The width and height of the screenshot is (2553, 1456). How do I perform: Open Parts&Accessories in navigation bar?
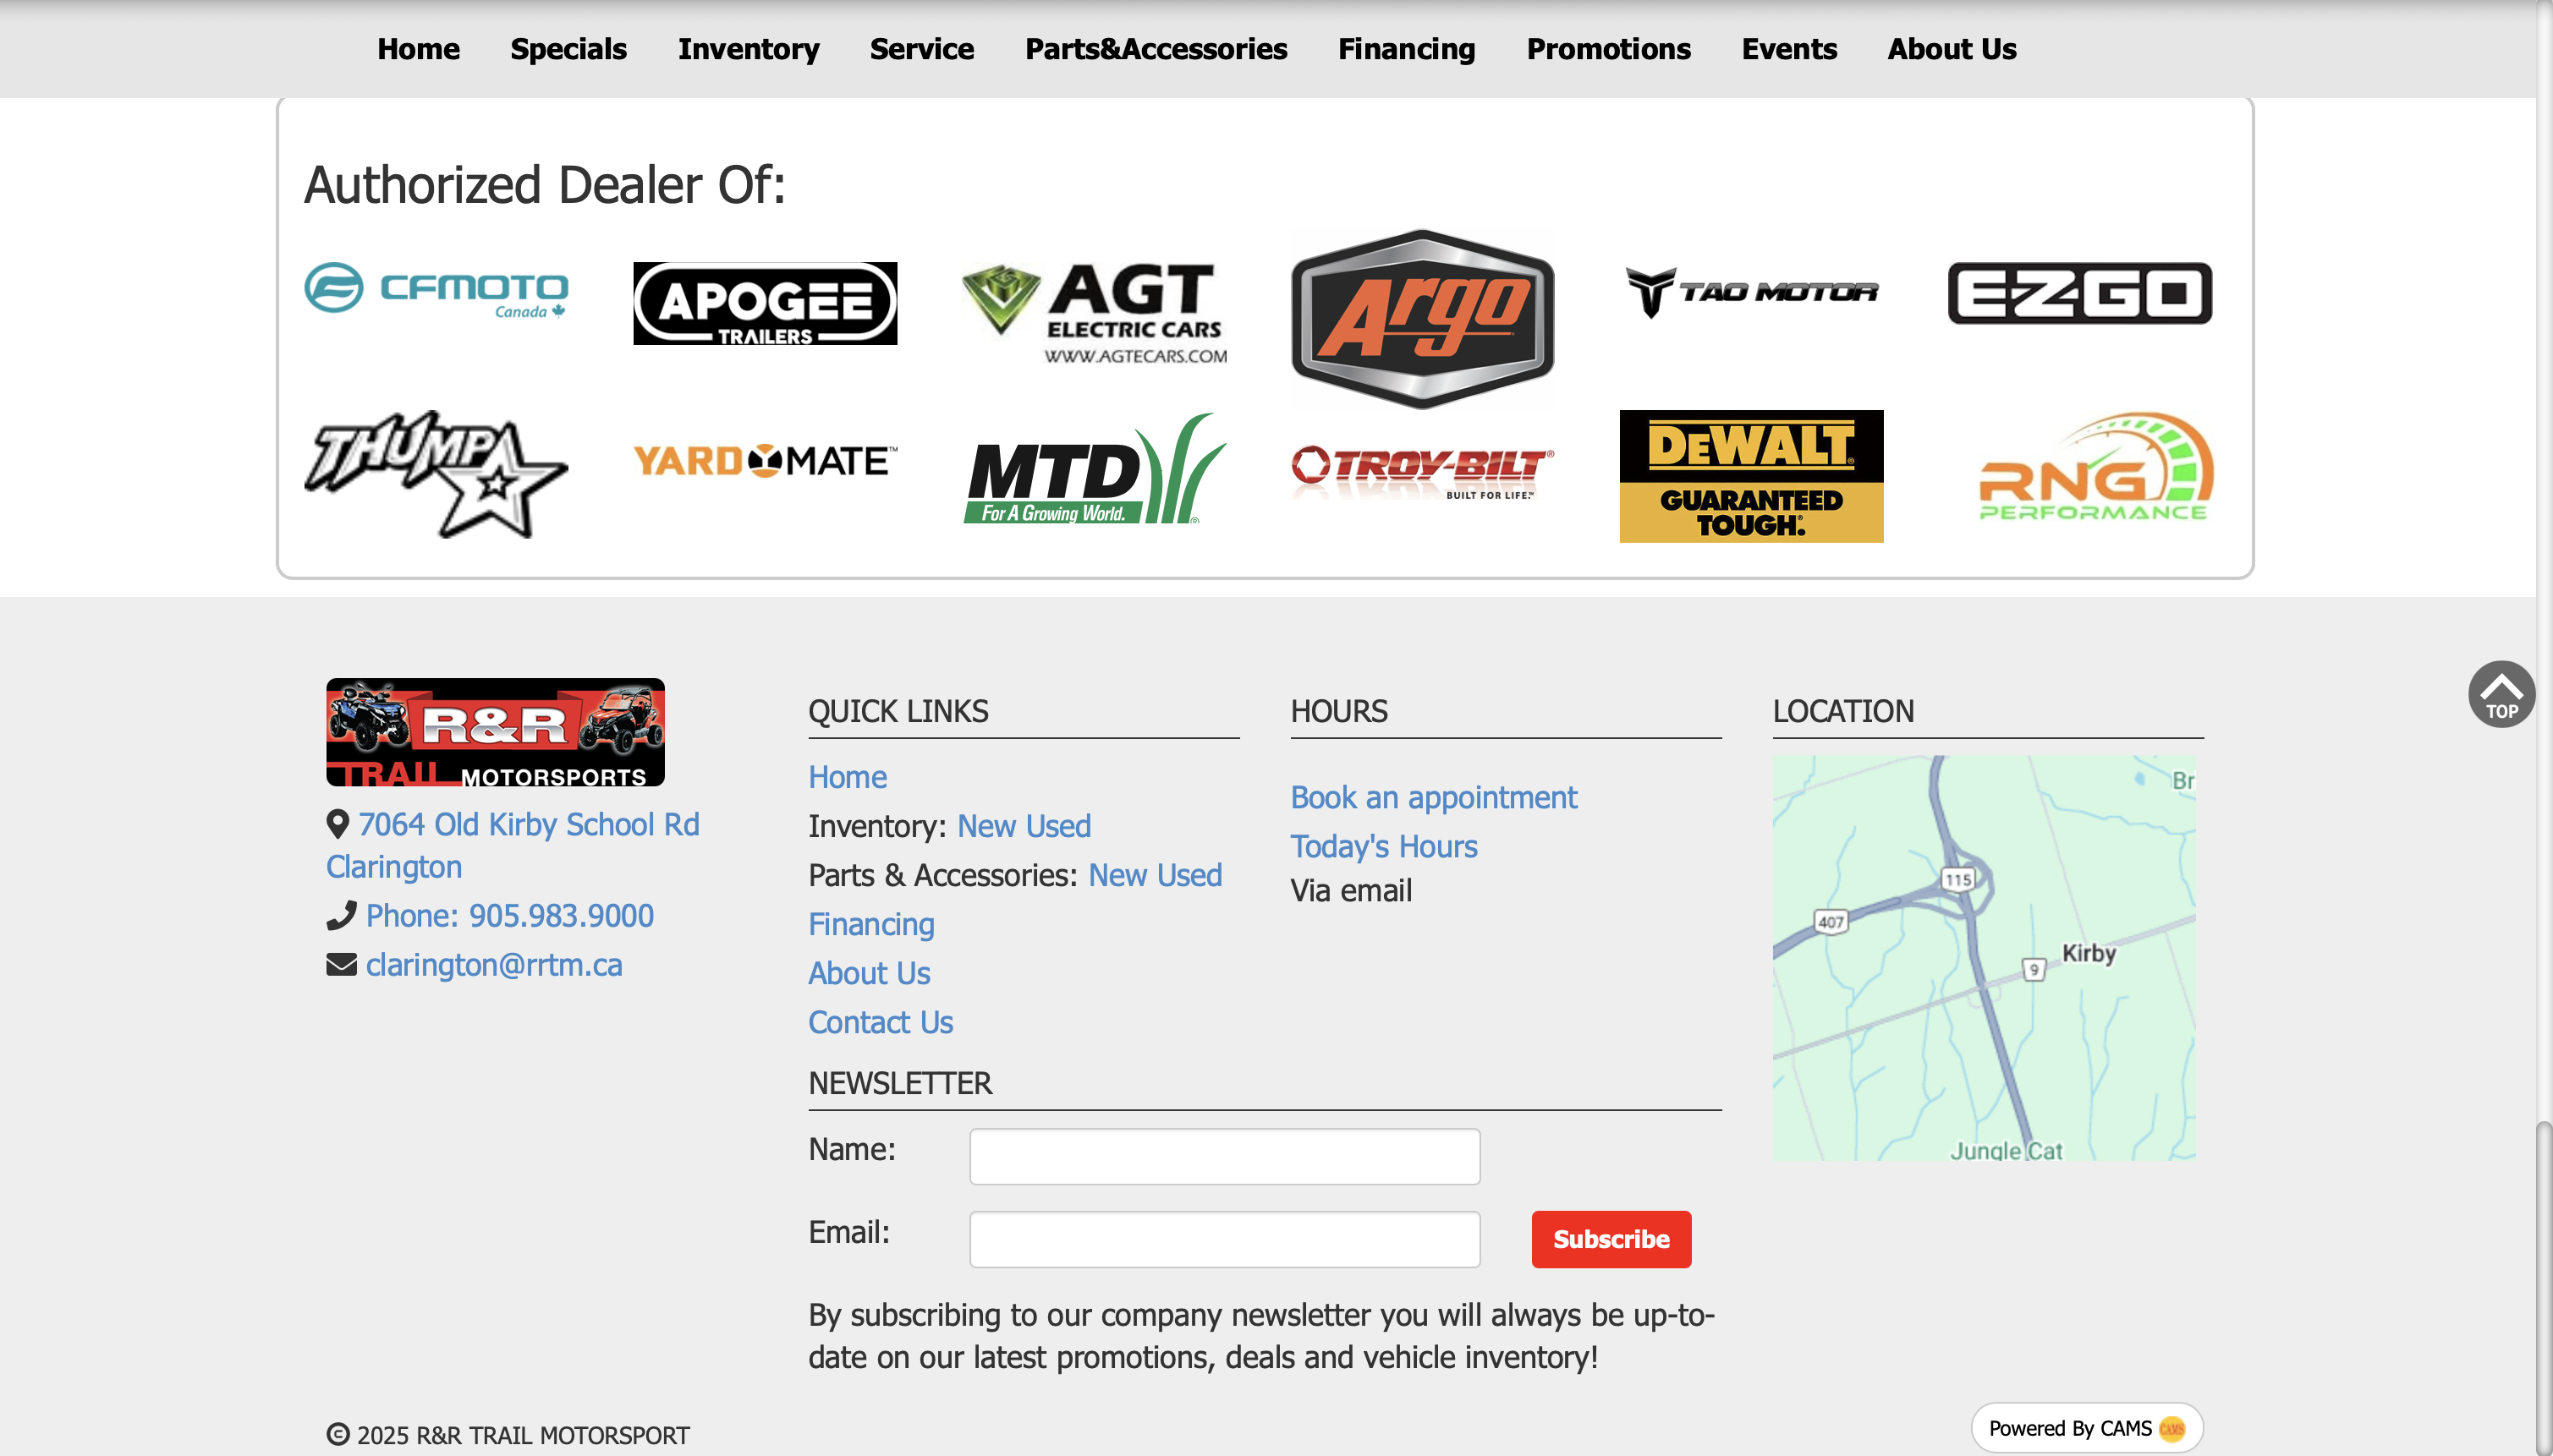tap(1156, 49)
